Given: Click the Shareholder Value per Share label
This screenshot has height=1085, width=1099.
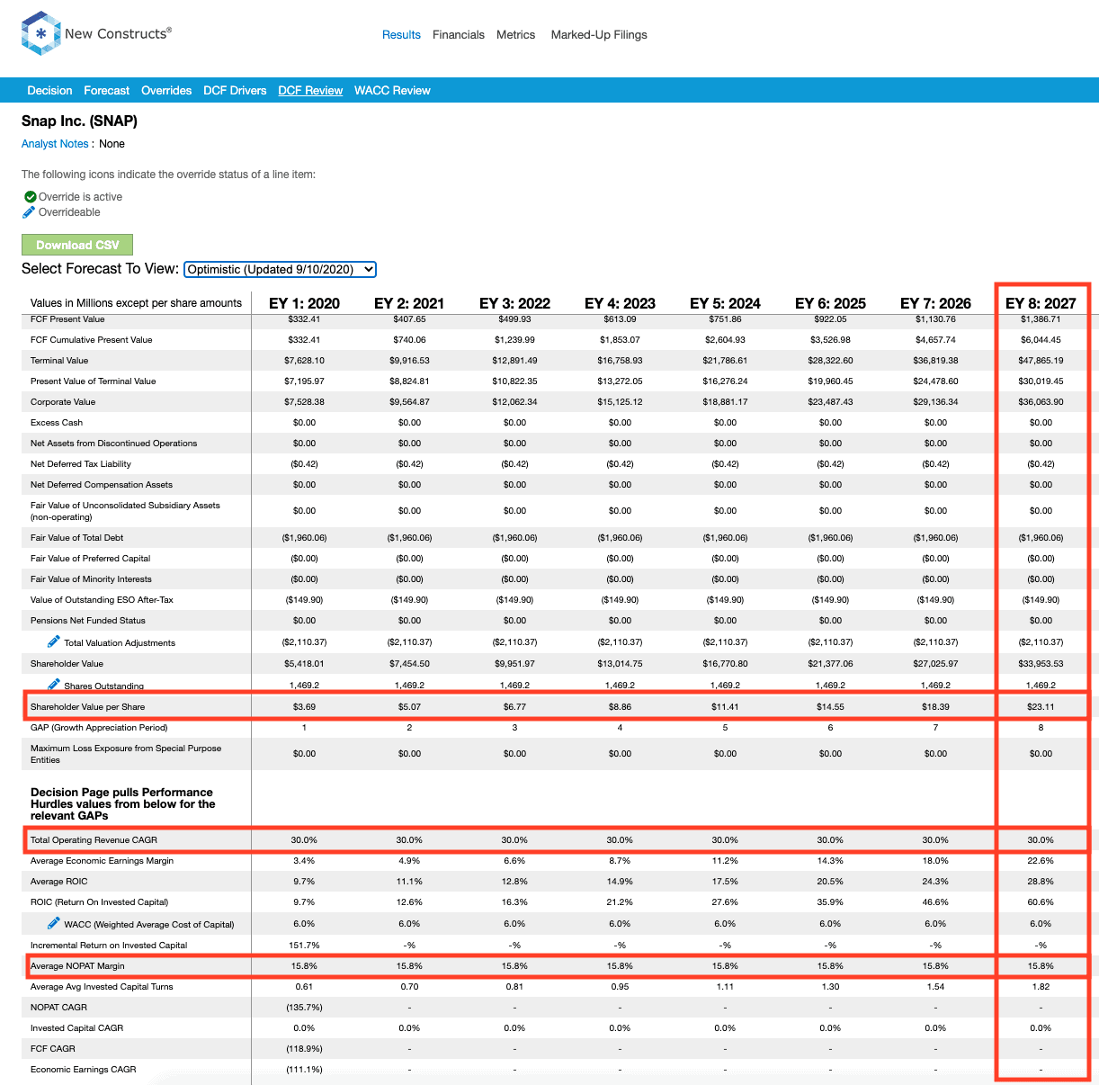Looking at the screenshot, I should click(88, 707).
